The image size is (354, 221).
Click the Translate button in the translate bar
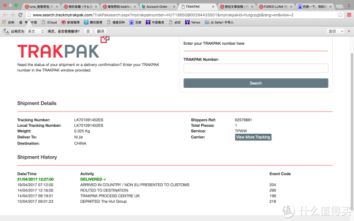click(100, 31)
